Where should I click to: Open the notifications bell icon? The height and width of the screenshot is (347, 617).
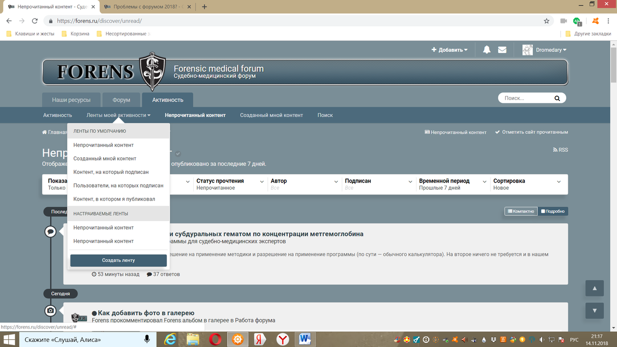(486, 50)
